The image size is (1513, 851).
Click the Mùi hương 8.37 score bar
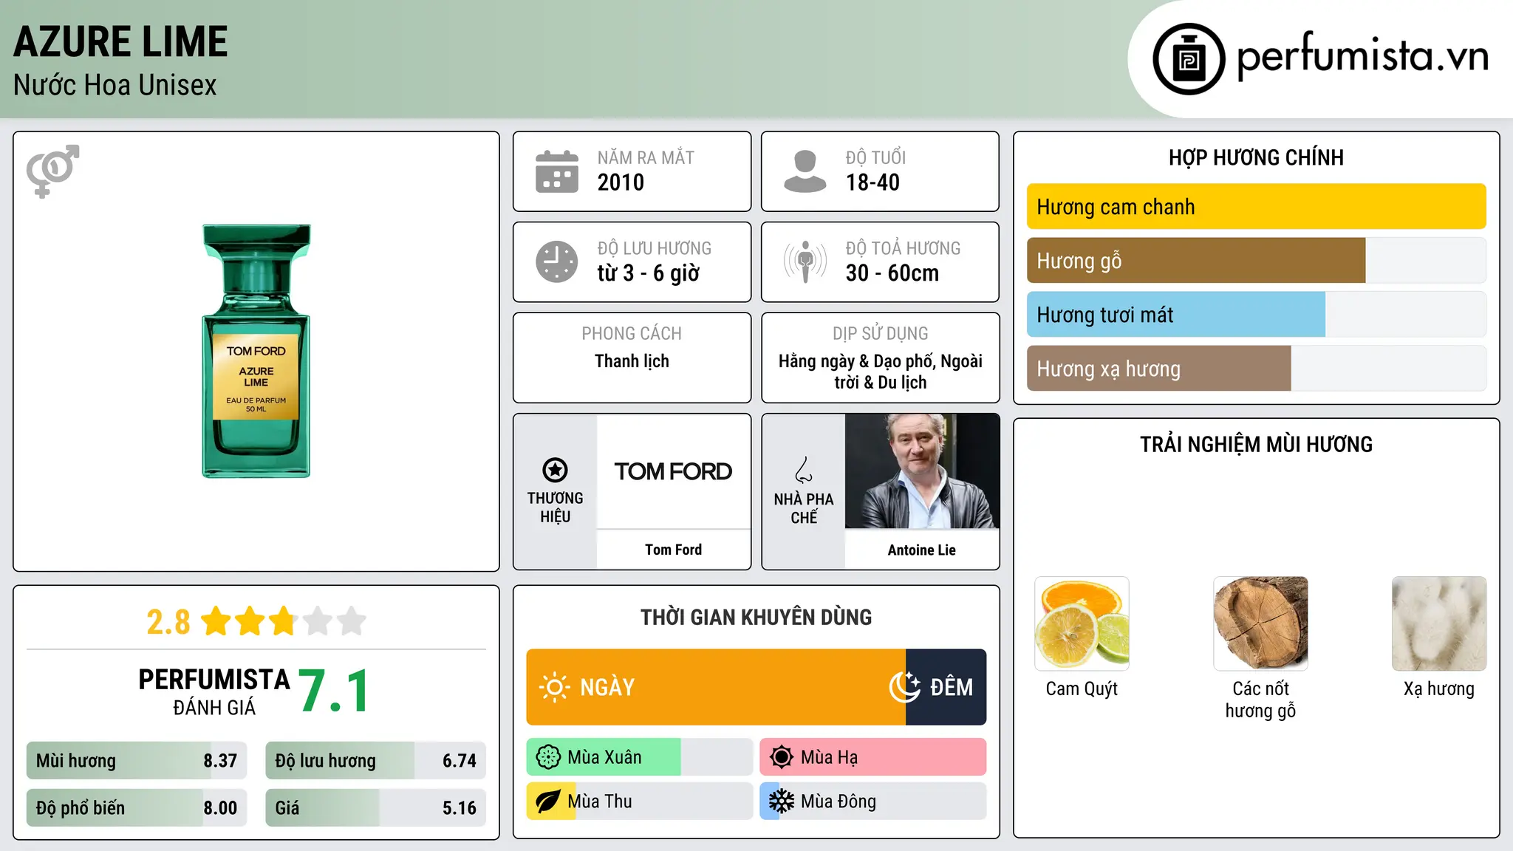[137, 761]
